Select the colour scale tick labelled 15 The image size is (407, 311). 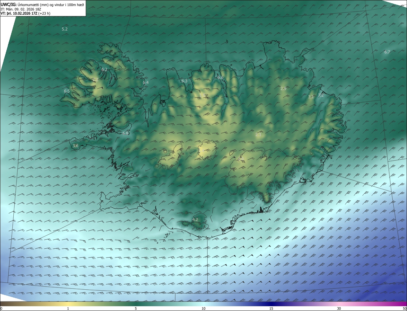tap(271, 308)
